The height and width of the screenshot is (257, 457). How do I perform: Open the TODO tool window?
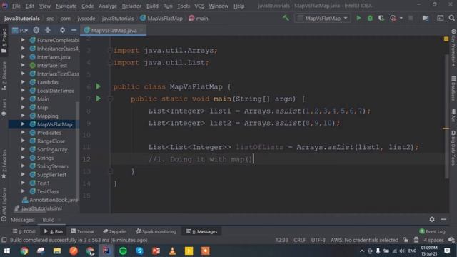24,231
